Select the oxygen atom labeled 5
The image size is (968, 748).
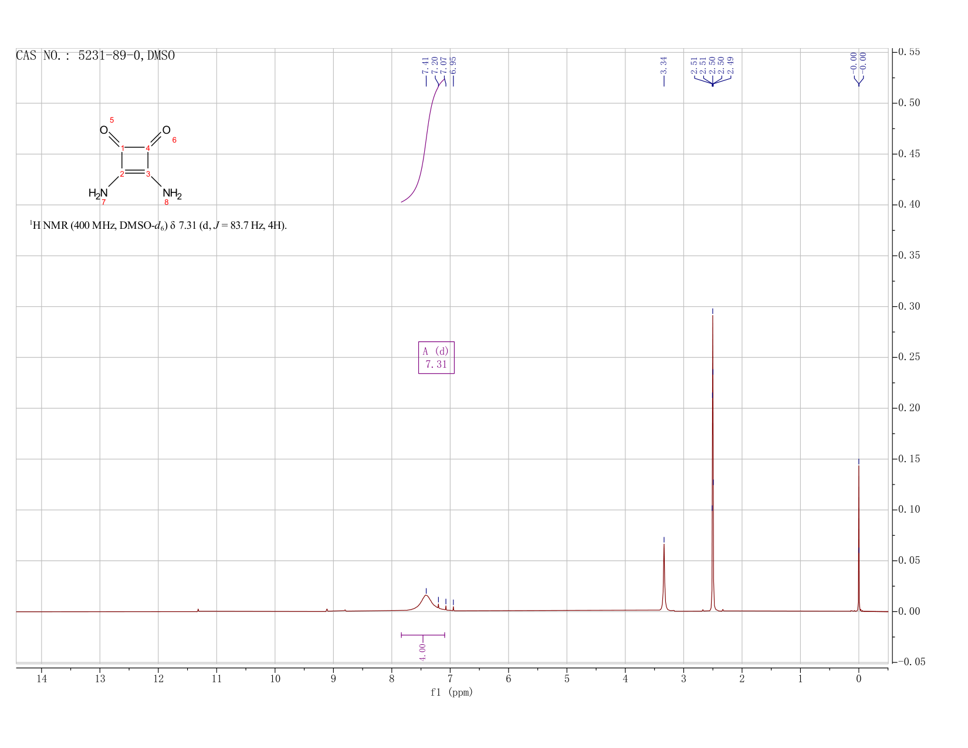104,130
